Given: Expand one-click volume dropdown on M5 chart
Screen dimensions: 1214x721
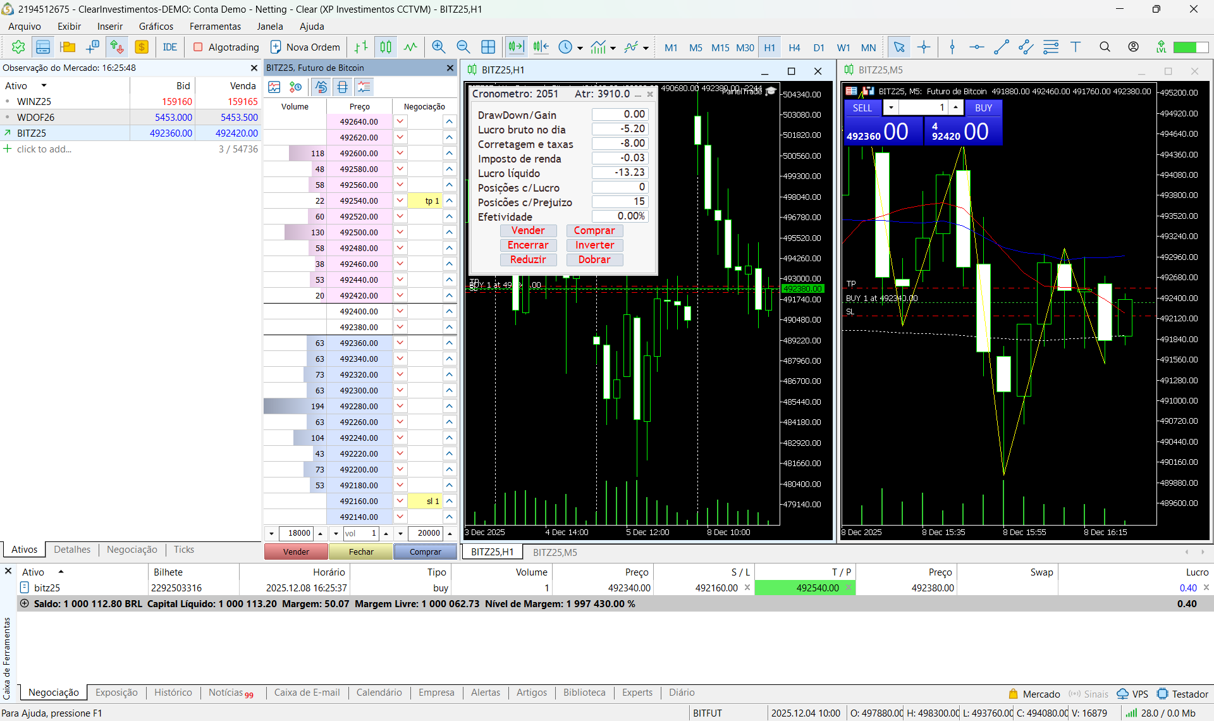Looking at the screenshot, I should pos(891,108).
